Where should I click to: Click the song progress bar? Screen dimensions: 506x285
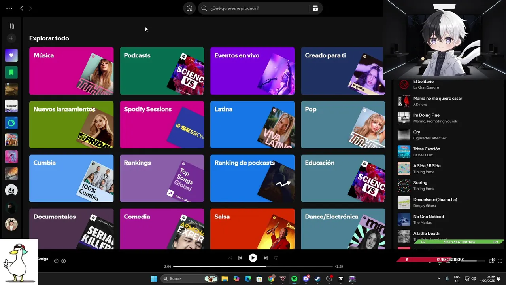[x=253, y=266]
